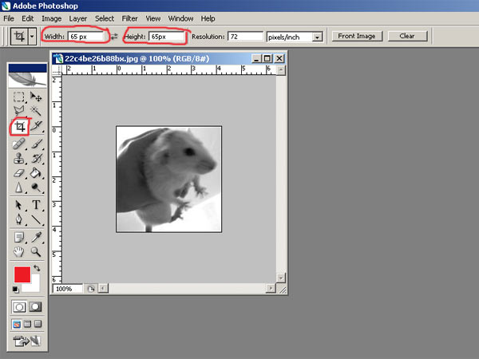Select the Clone Stamp tool
Viewport: 479px width, 359px height.
coord(18,159)
